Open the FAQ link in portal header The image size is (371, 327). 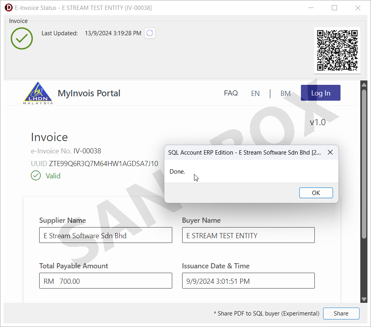tap(231, 93)
